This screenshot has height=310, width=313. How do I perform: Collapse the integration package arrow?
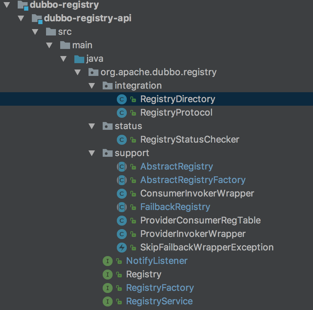coord(92,85)
